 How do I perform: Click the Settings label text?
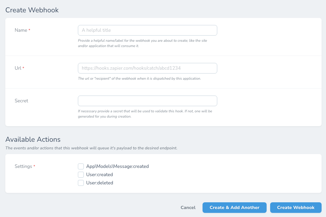(x=23, y=166)
